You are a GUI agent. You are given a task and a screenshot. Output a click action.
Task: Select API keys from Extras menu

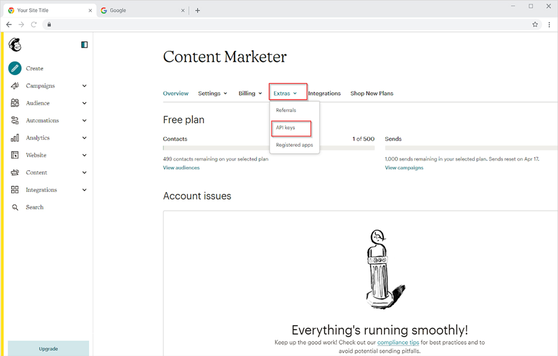285,128
